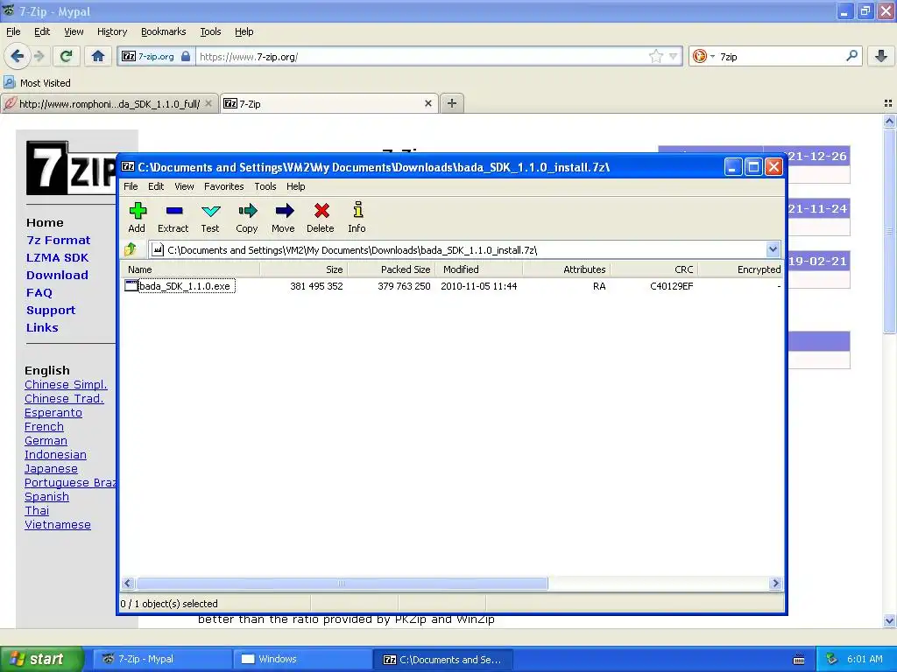
Task: Bookmark this page with star icon
Action: coord(655,56)
